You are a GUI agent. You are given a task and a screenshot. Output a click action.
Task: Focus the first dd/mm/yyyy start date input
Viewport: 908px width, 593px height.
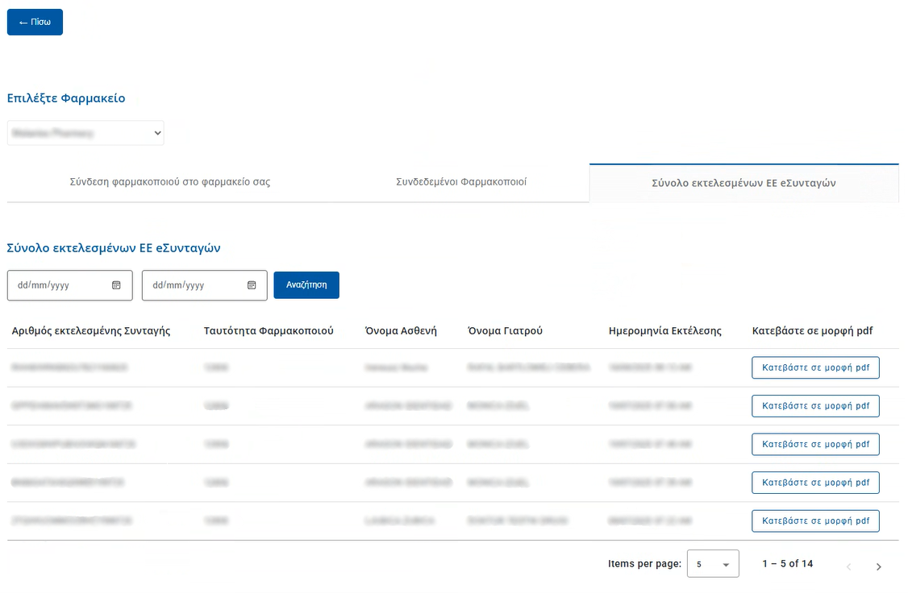(56, 285)
